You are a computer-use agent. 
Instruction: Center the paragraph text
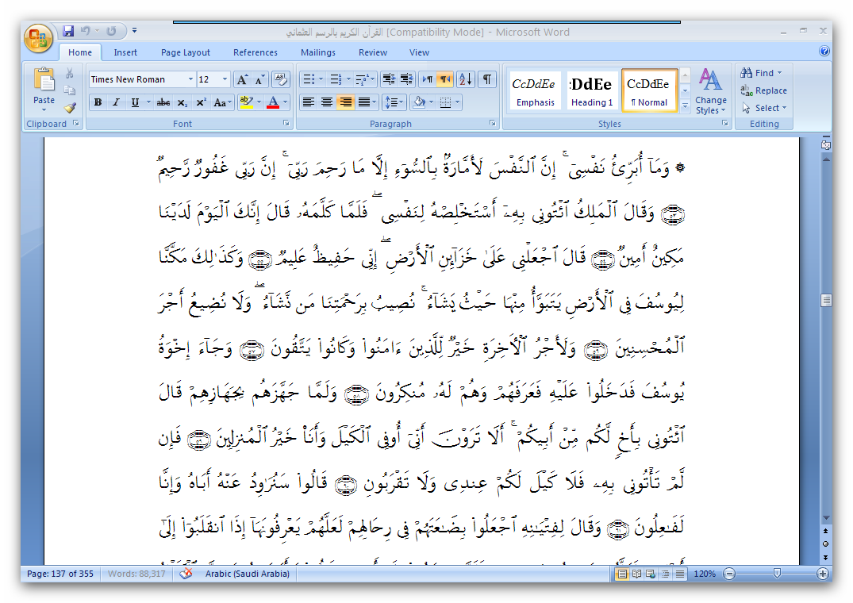(x=327, y=102)
